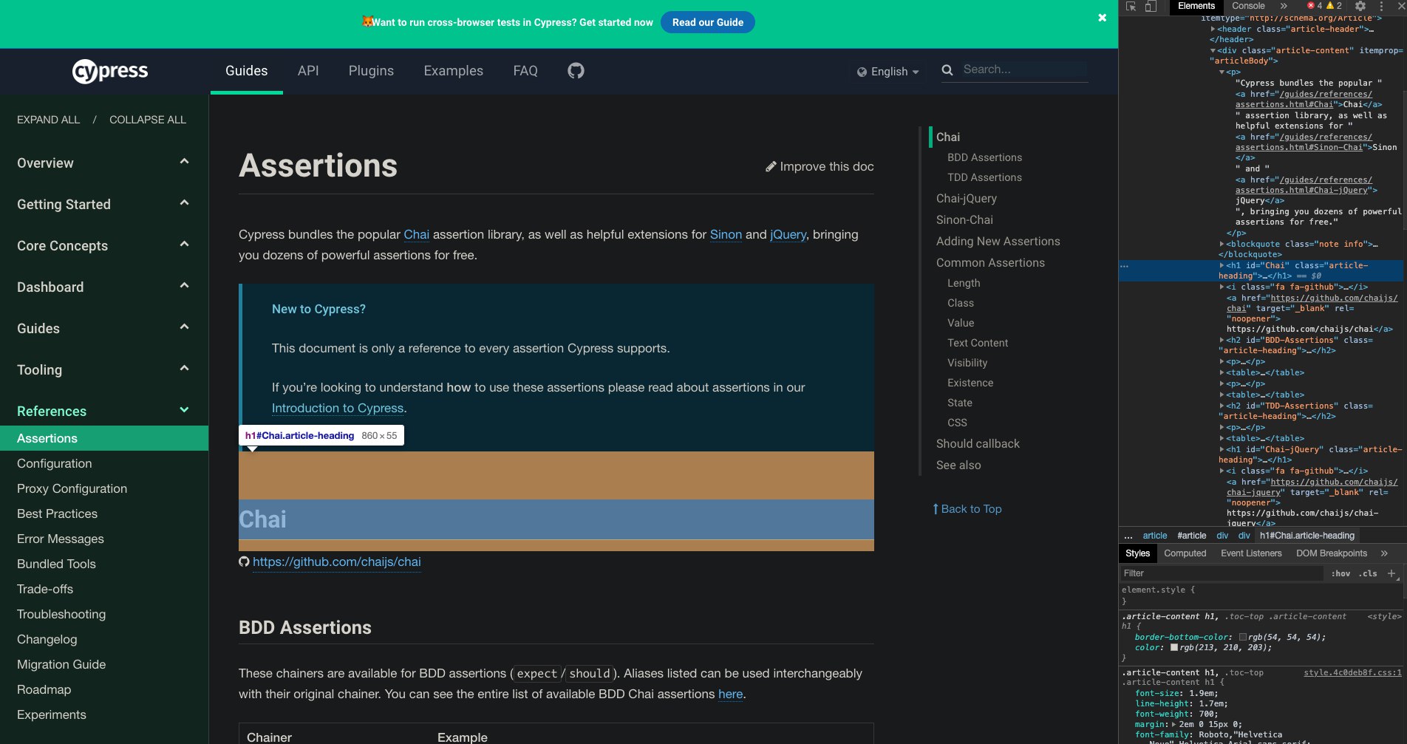
Task: Click the yellow warning count icon
Action: coord(1330,6)
